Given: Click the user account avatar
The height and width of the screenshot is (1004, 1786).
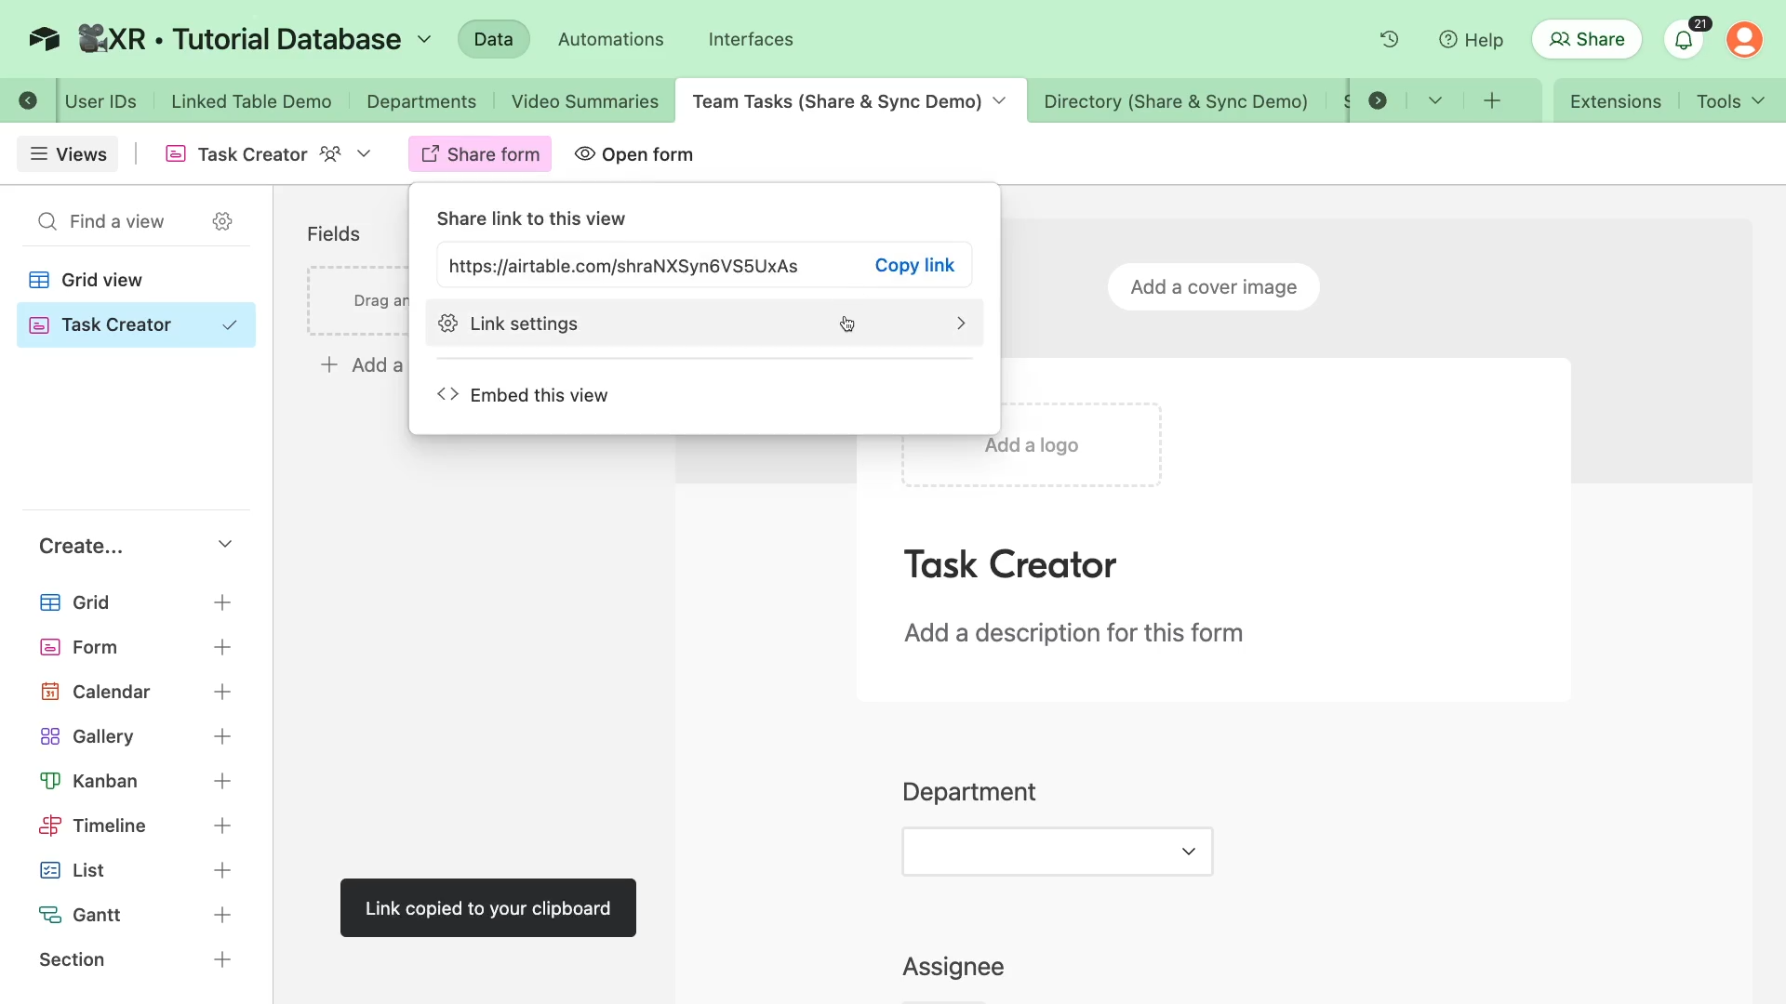Looking at the screenshot, I should tap(1744, 39).
